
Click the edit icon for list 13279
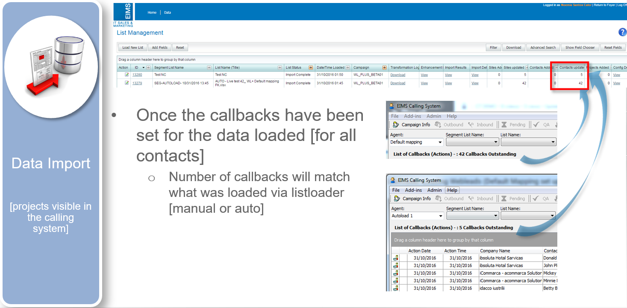[x=127, y=83]
